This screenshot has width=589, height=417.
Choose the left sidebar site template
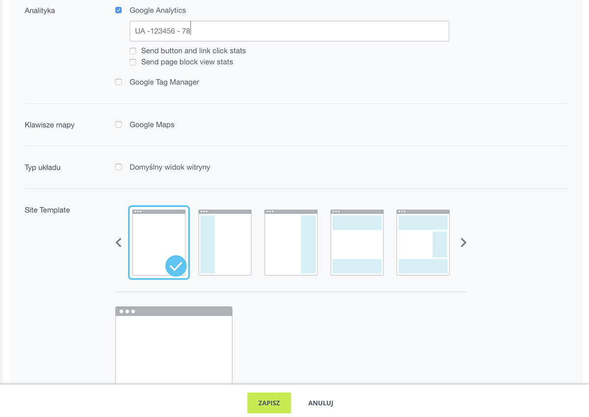(225, 242)
